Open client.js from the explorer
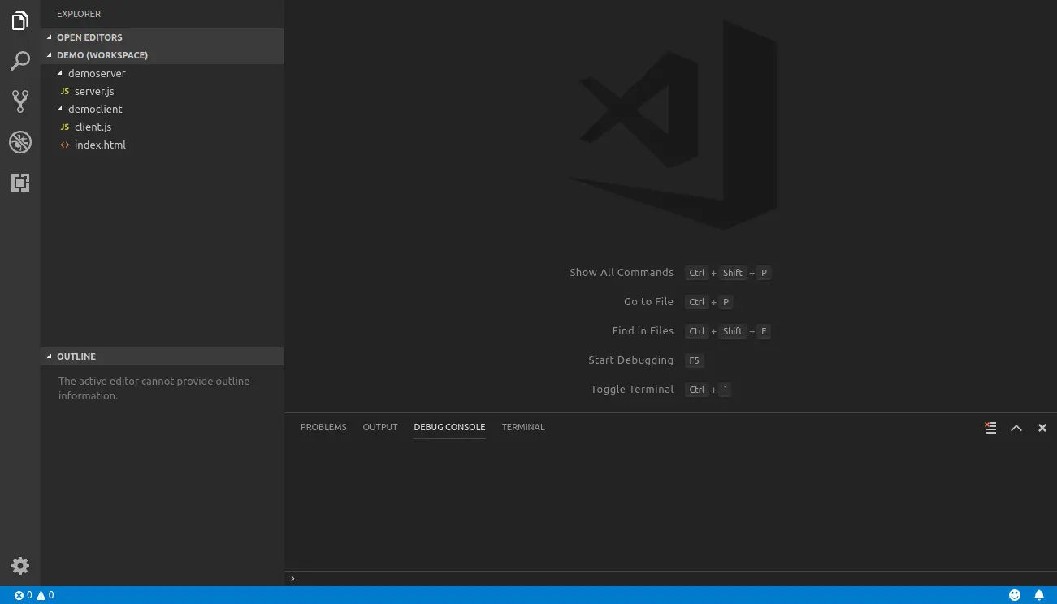This screenshot has width=1057, height=604. 162,127
